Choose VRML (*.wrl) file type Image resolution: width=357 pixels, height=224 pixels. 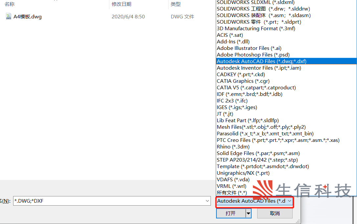(x=286, y=186)
